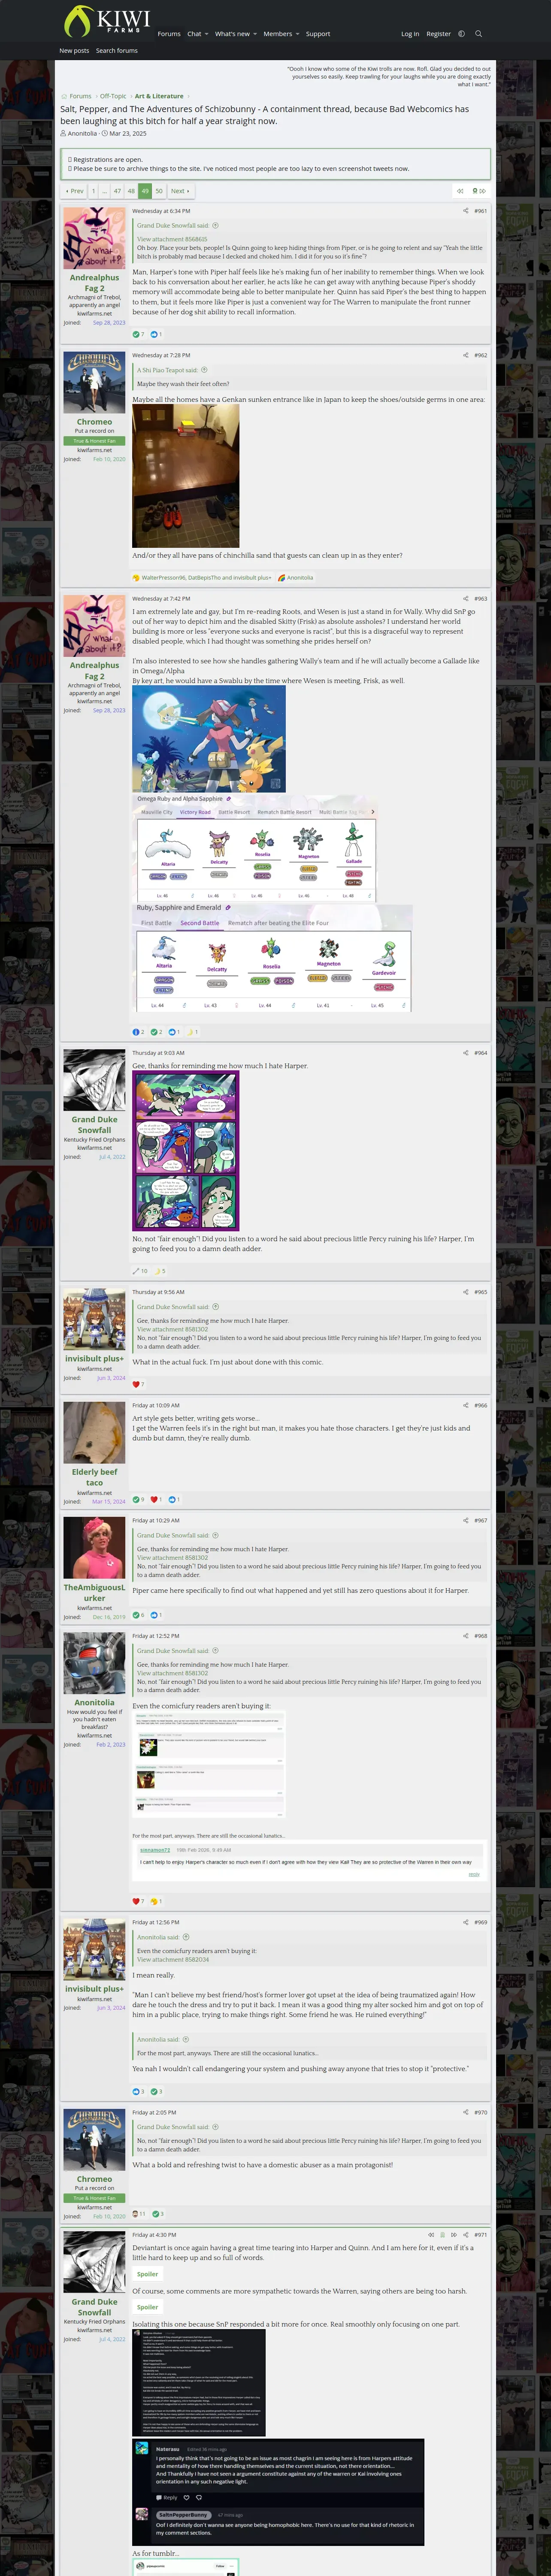Share post #964 via its share icon

(465, 1053)
